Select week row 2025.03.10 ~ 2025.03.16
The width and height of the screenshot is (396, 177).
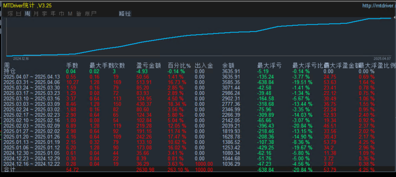(x=32, y=98)
